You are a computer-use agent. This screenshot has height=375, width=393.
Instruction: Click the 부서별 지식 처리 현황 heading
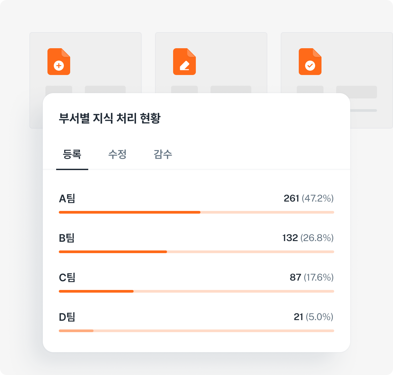coord(110,119)
